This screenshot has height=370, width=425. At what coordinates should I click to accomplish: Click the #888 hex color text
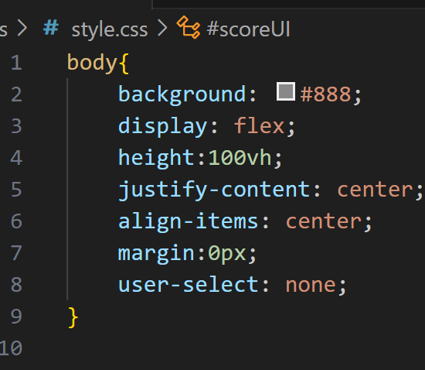coord(326,94)
